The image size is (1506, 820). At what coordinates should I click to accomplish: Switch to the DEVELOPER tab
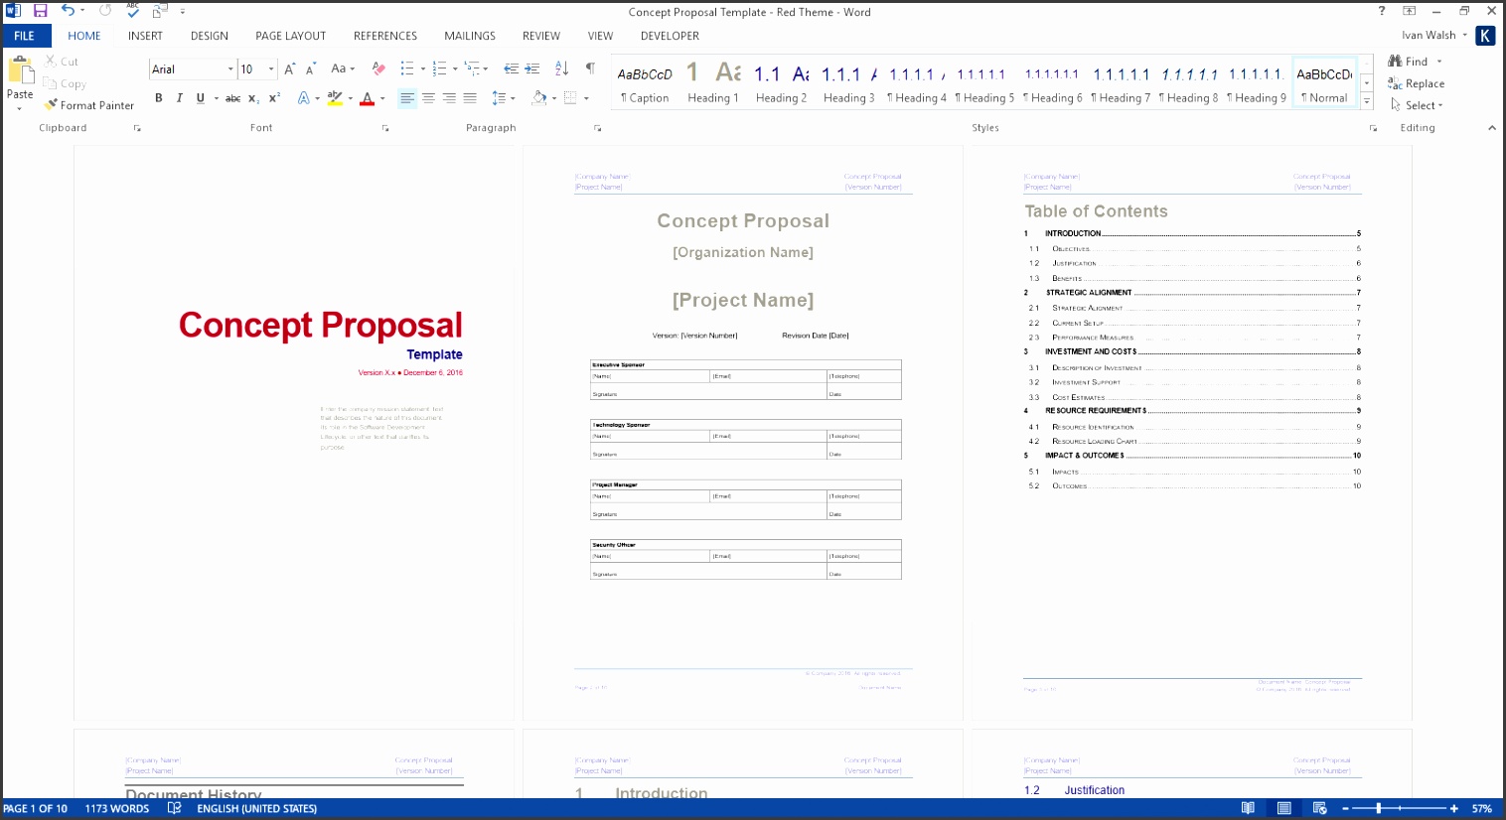[x=670, y=36]
